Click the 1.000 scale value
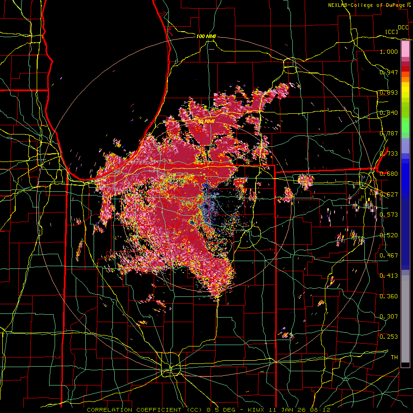Screen dimensions: 413x413 point(389,51)
